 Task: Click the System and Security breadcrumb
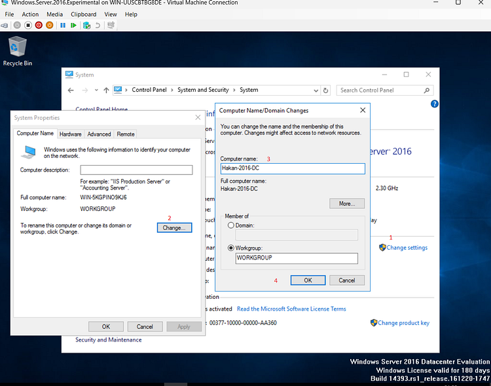click(x=203, y=90)
